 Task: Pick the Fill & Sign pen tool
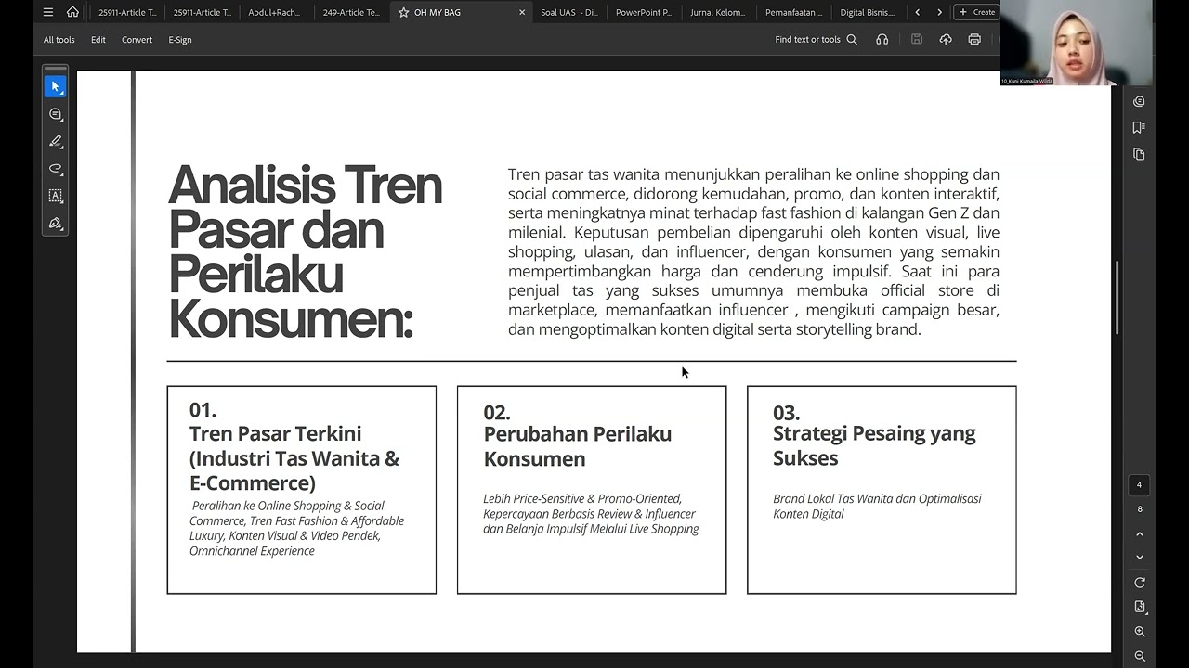click(x=56, y=224)
